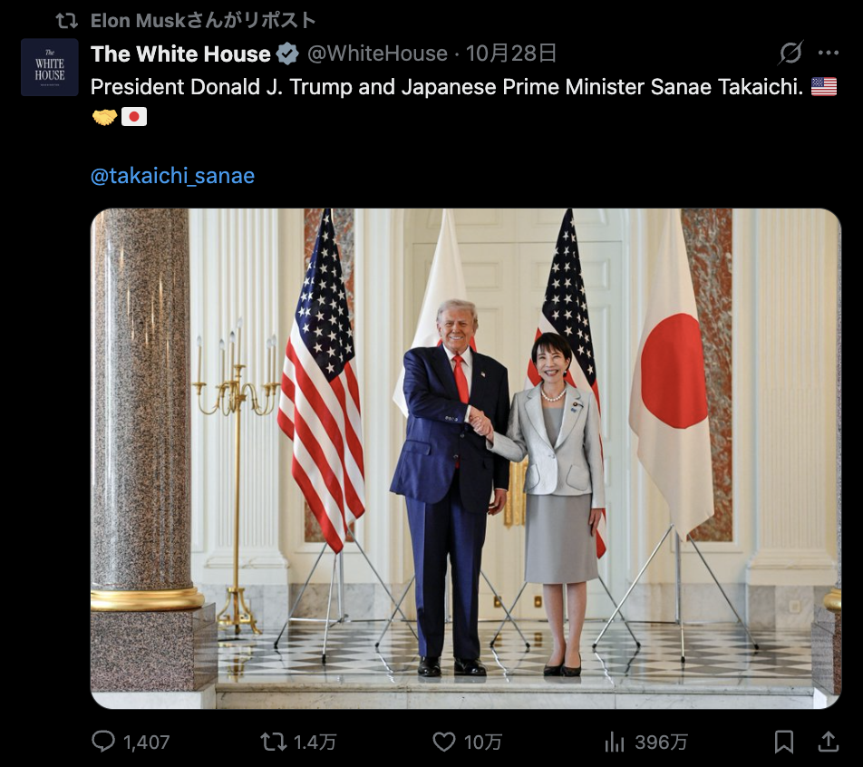This screenshot has height=767, width=863.
Task: Open The White House profile avatar
Action: [50, 67]
